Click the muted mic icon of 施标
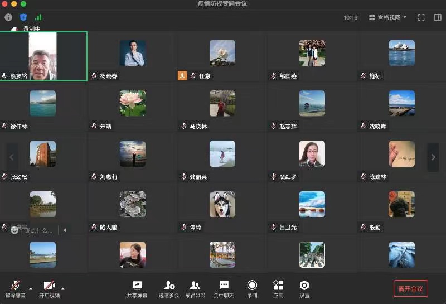Image resolution: width=446 pixels, height=304 pixels. coord(363,76)
